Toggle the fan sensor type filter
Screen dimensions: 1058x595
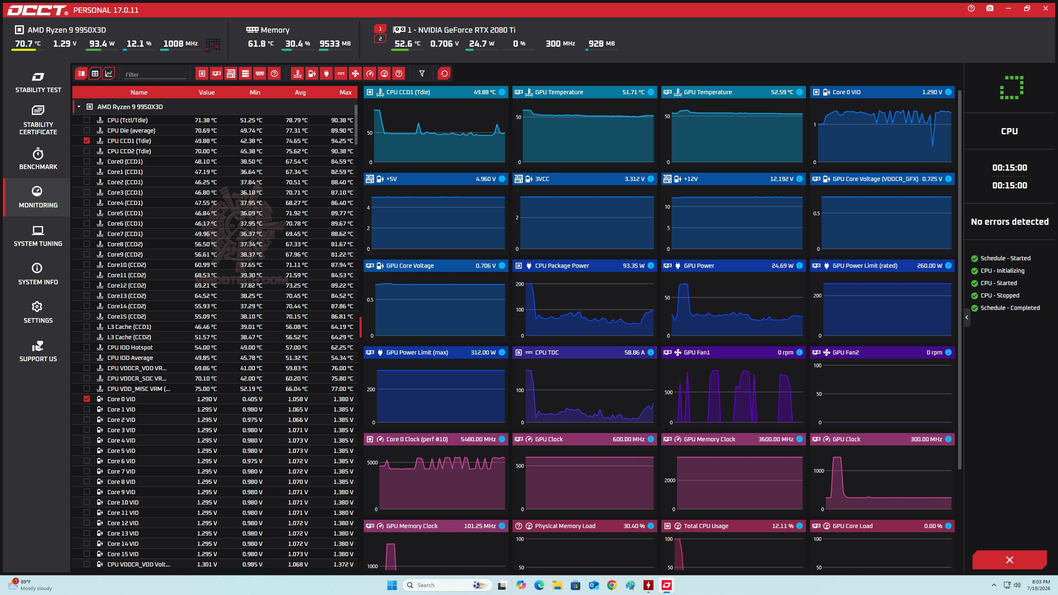click(355, 74)
